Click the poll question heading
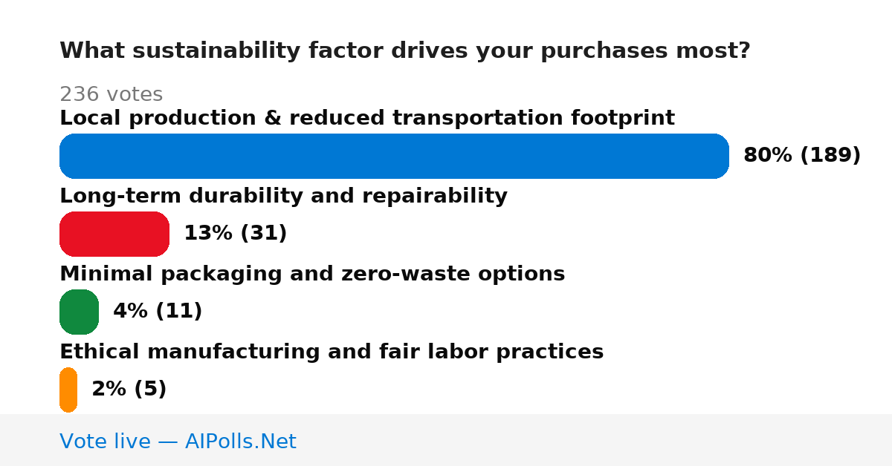Viewport: 892px width, 466px height. pyautogui.click(x=405, y=51)
